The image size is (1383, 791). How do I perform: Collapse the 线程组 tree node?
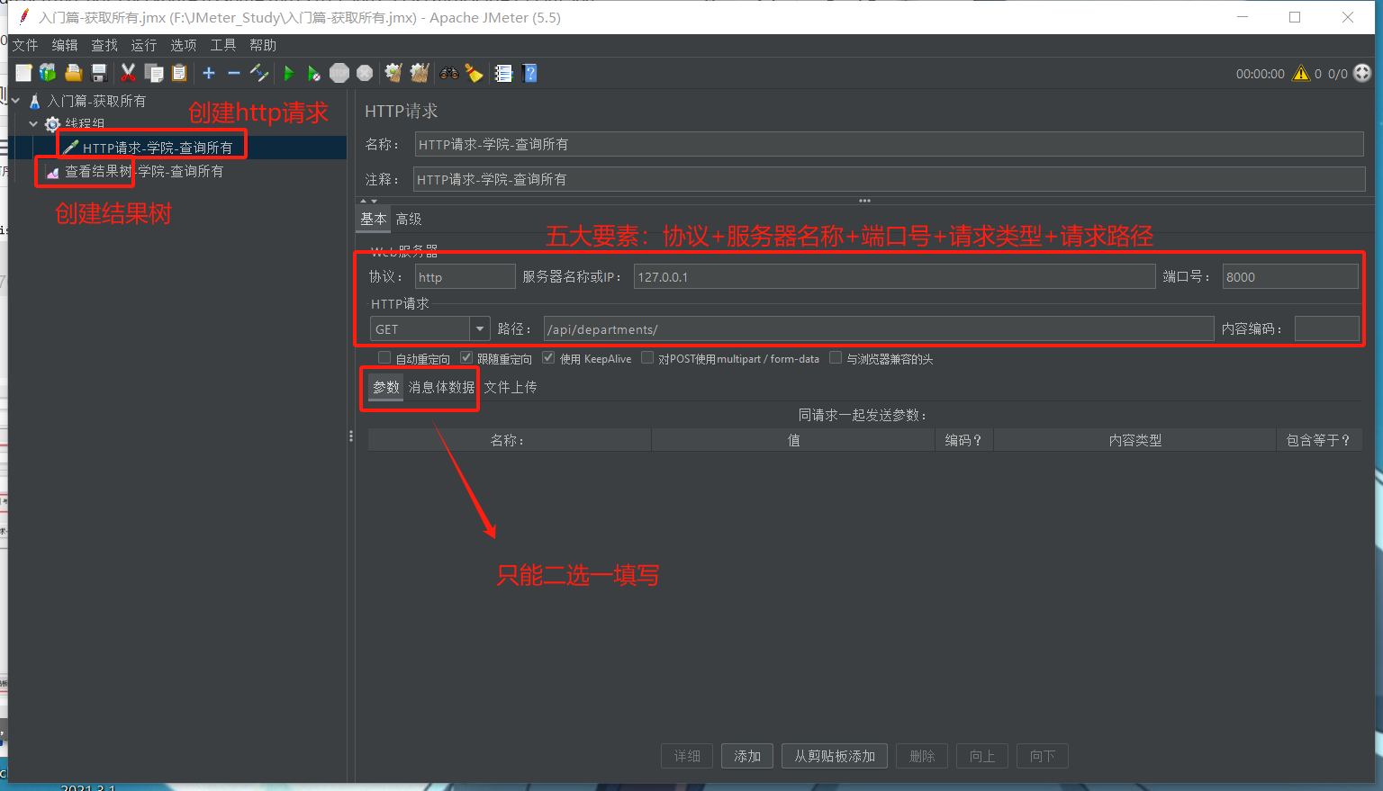pos(33,123)
